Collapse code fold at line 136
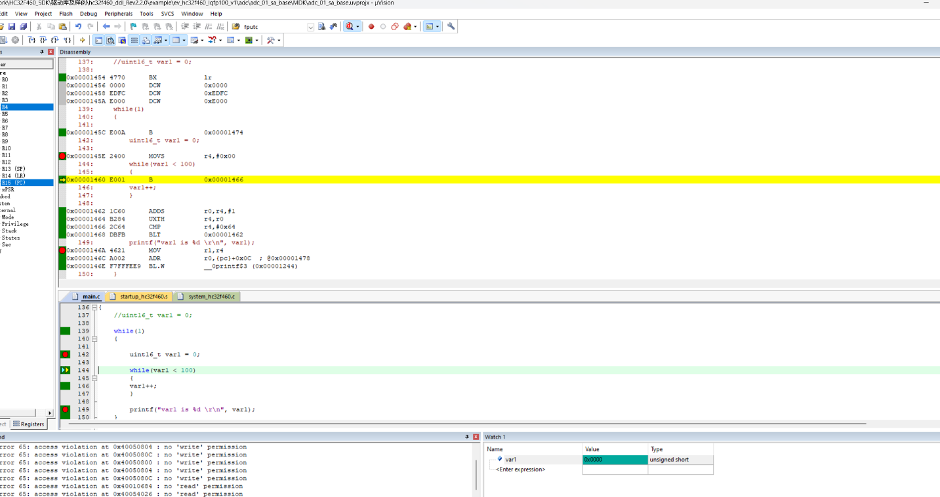Viewport: 940px width, 497px height. click(x=94, y=307)
